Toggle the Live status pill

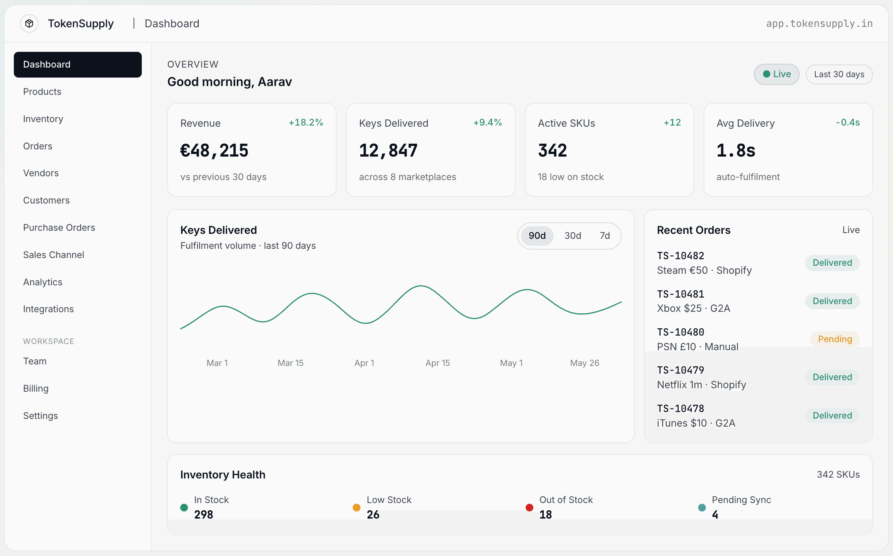coord(777,74)
